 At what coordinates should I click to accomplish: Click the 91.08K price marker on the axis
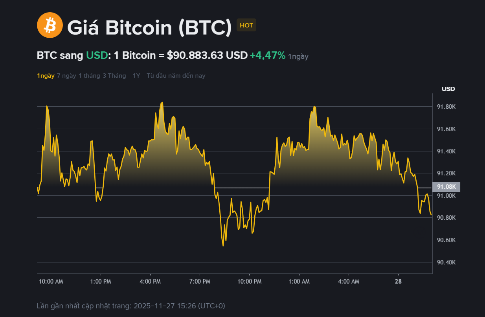446,187
